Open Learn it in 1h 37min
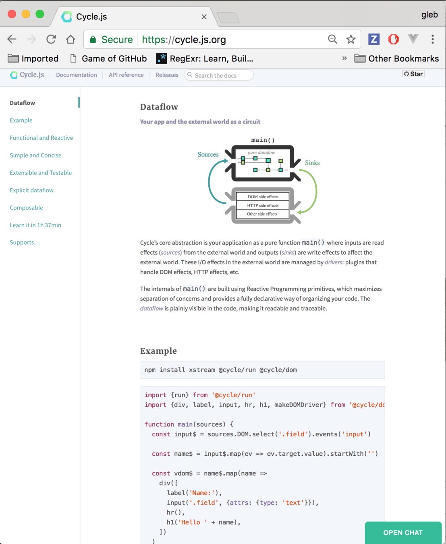The image size is (446, 544). click(x=35, y=225)
